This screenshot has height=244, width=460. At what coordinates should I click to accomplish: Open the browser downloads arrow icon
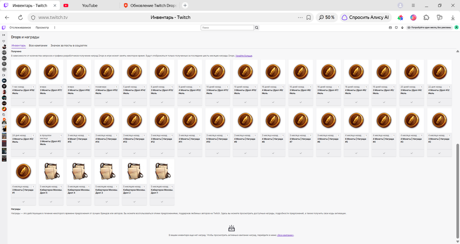pyautogui.click(x=453, y=17)
